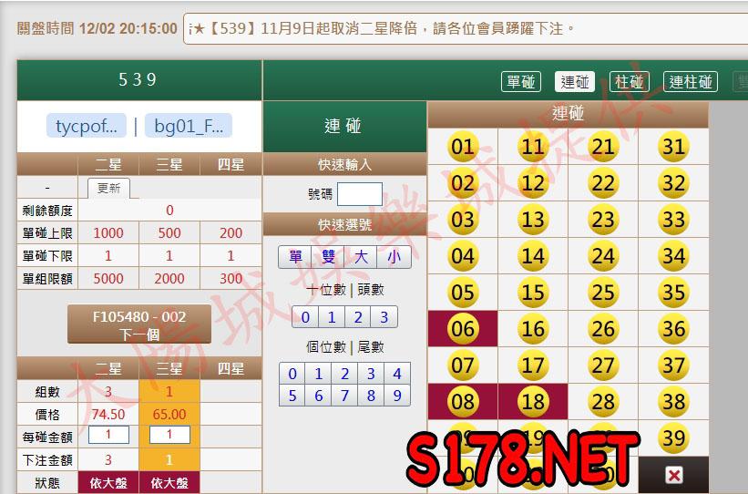The height and width of the screenshot is (494, 748).
Task: Choose ball number 33
Action: (673, 220)
